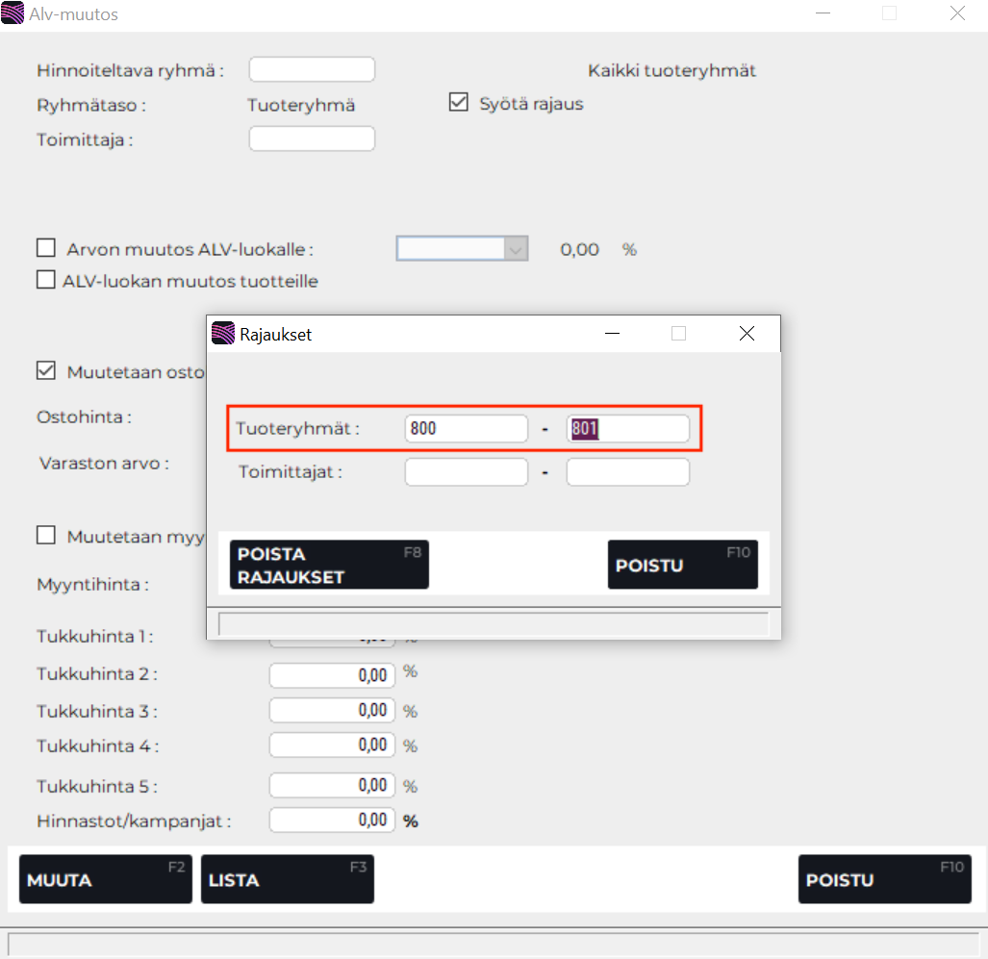Click the Tuoteryhmät end field containing 801
The image size is (988, 959).
[627, 429]
